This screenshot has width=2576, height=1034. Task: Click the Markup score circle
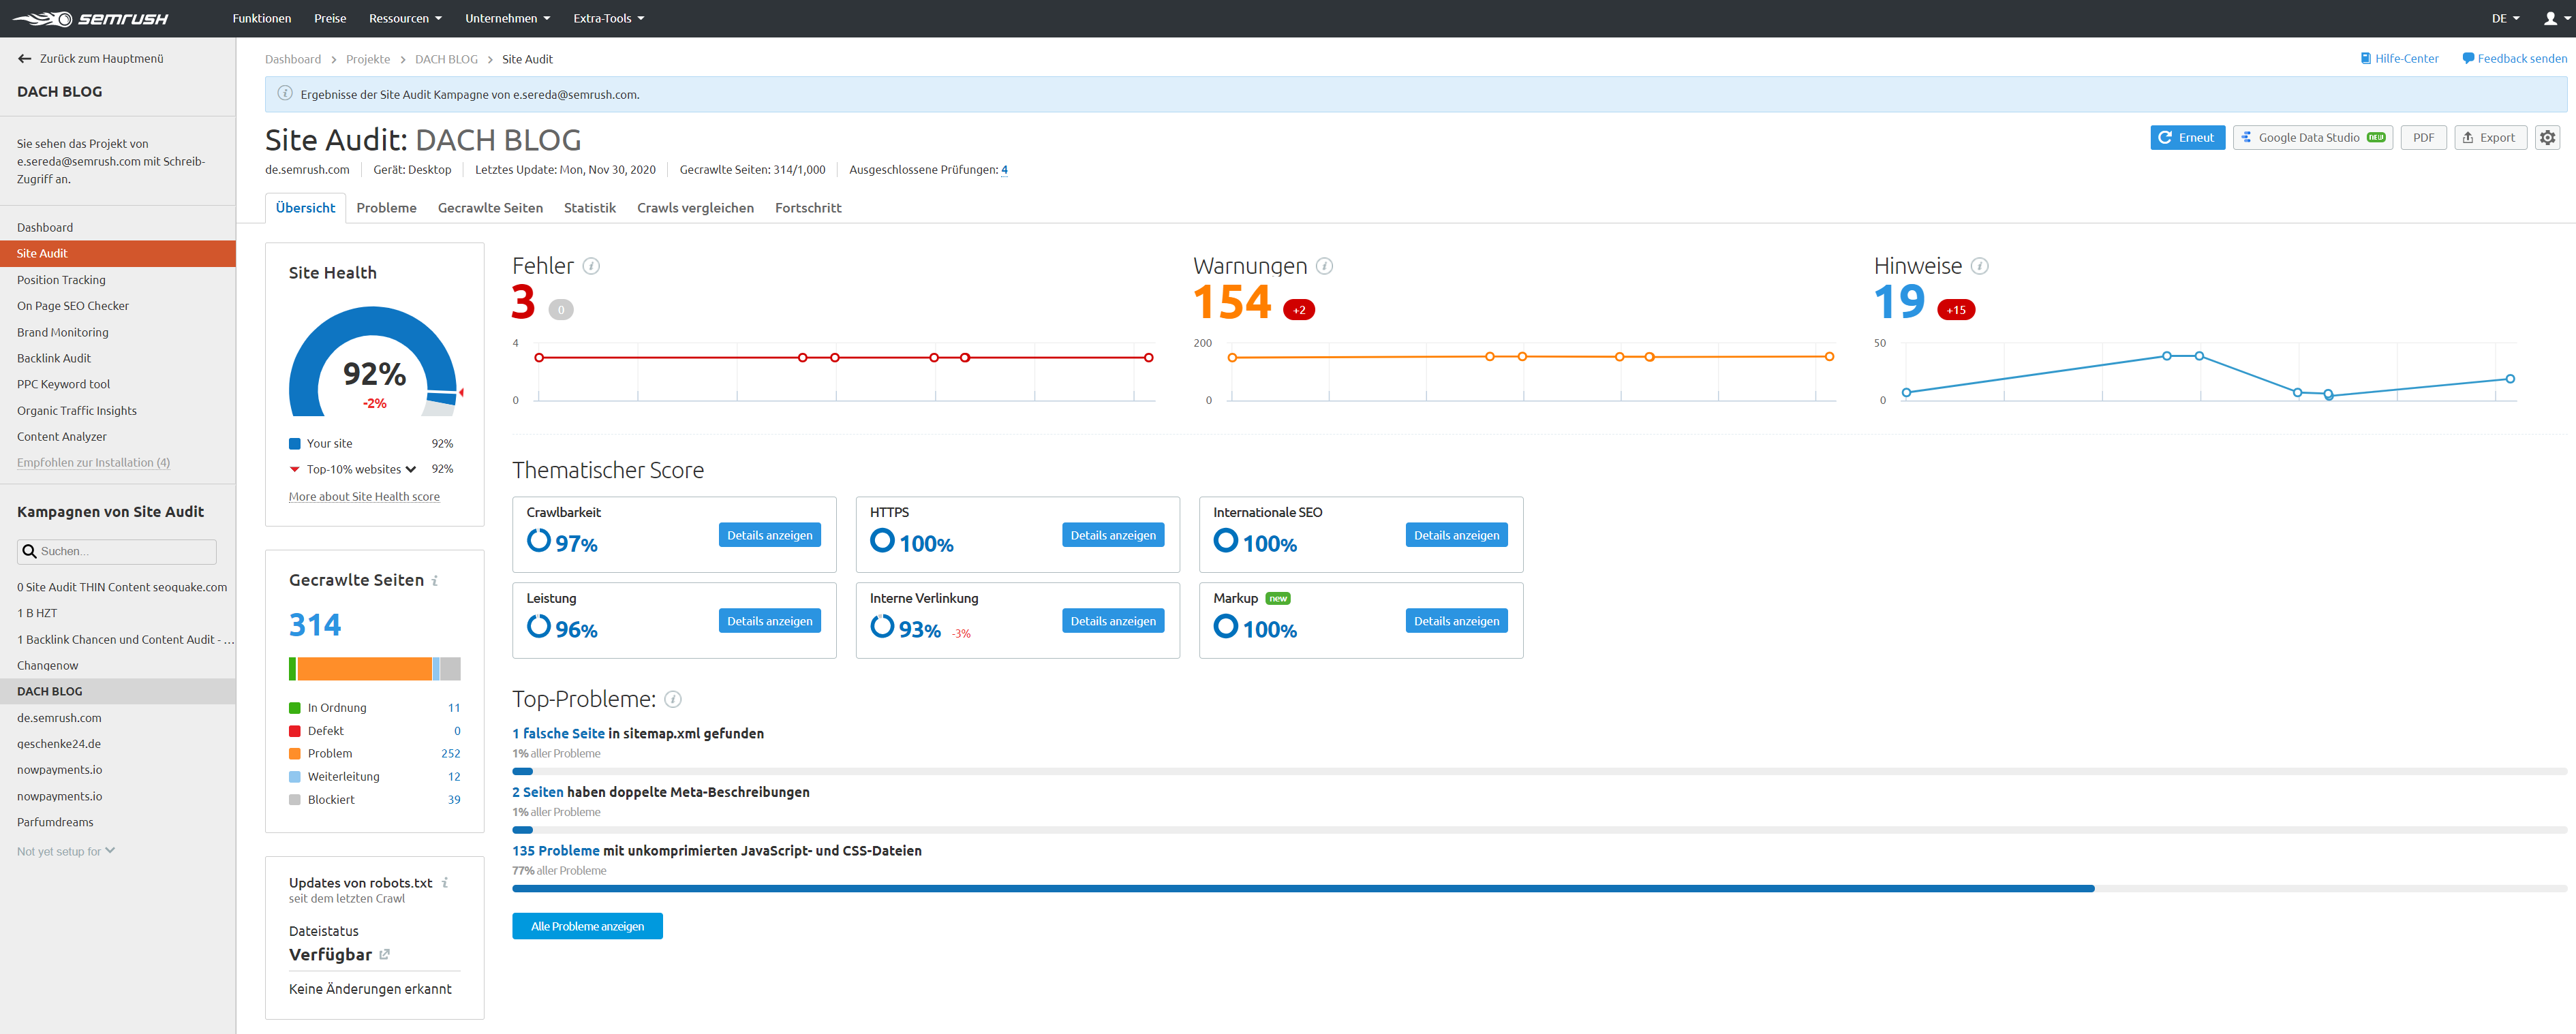(1225, 627)
